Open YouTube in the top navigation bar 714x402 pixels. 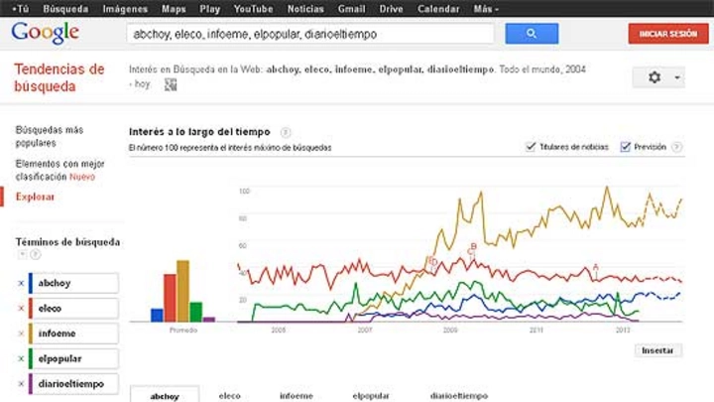pyautogui.click(x=253, y=9)
